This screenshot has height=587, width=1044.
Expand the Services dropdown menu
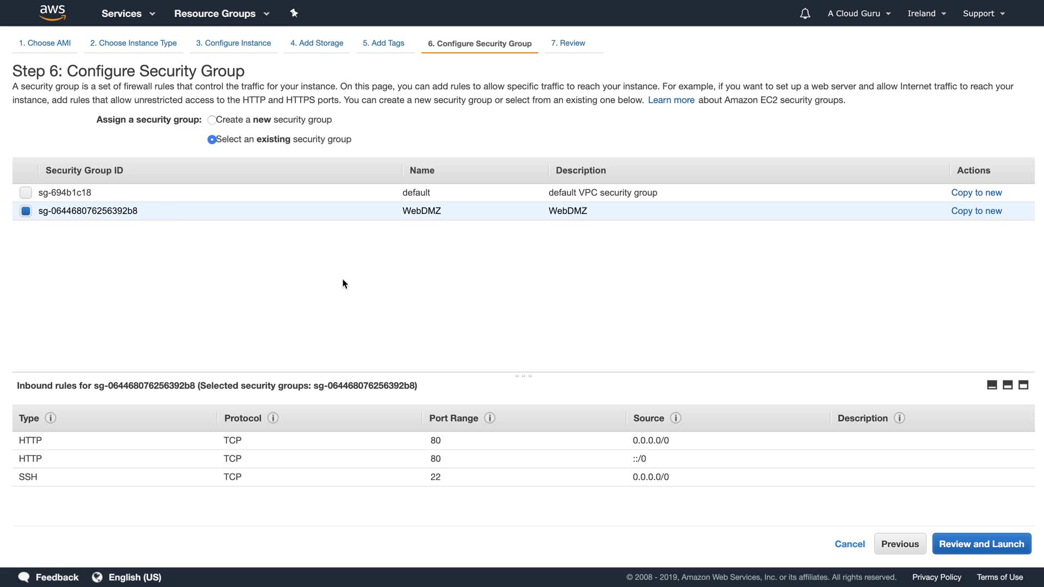pos(128,14)
